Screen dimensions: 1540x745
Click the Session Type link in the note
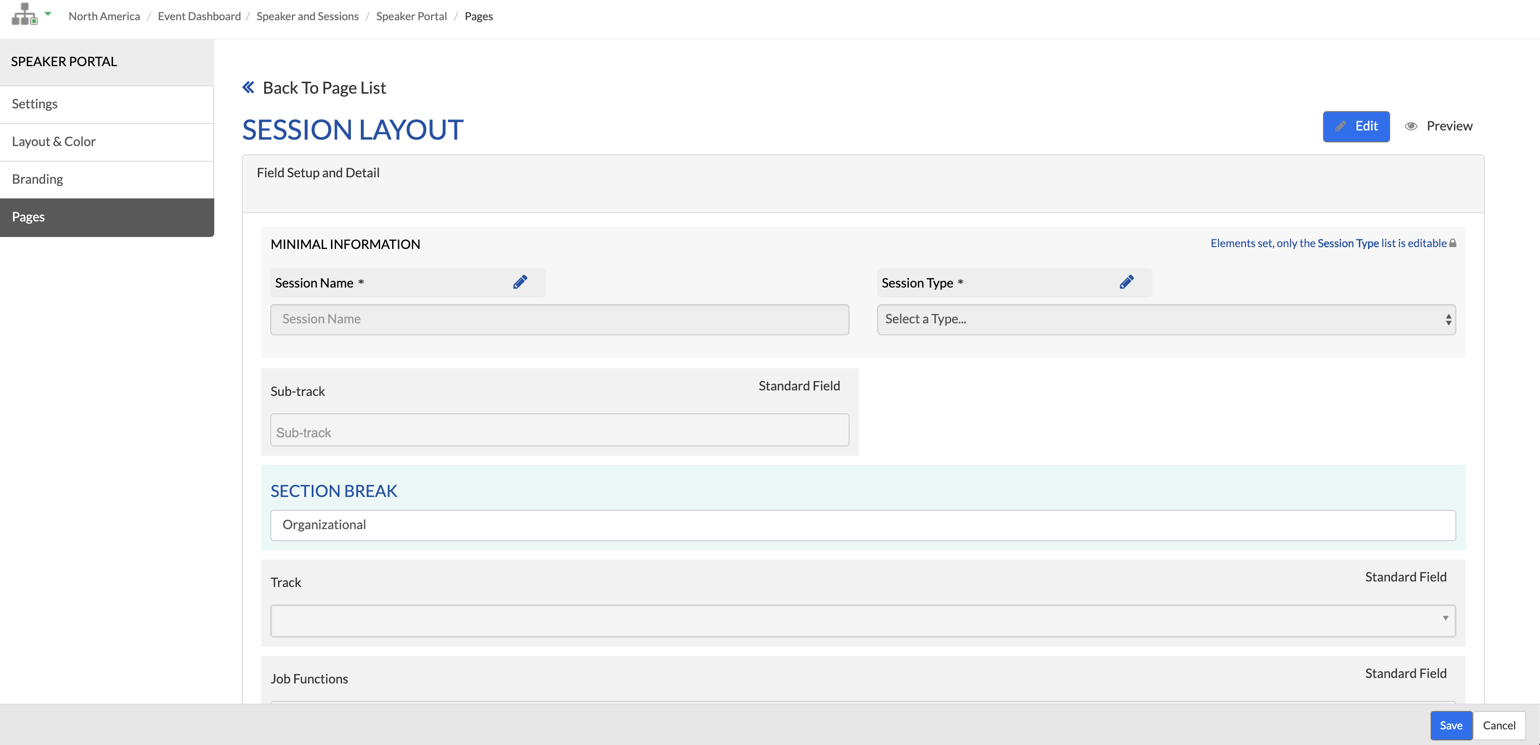point(1348,243)
